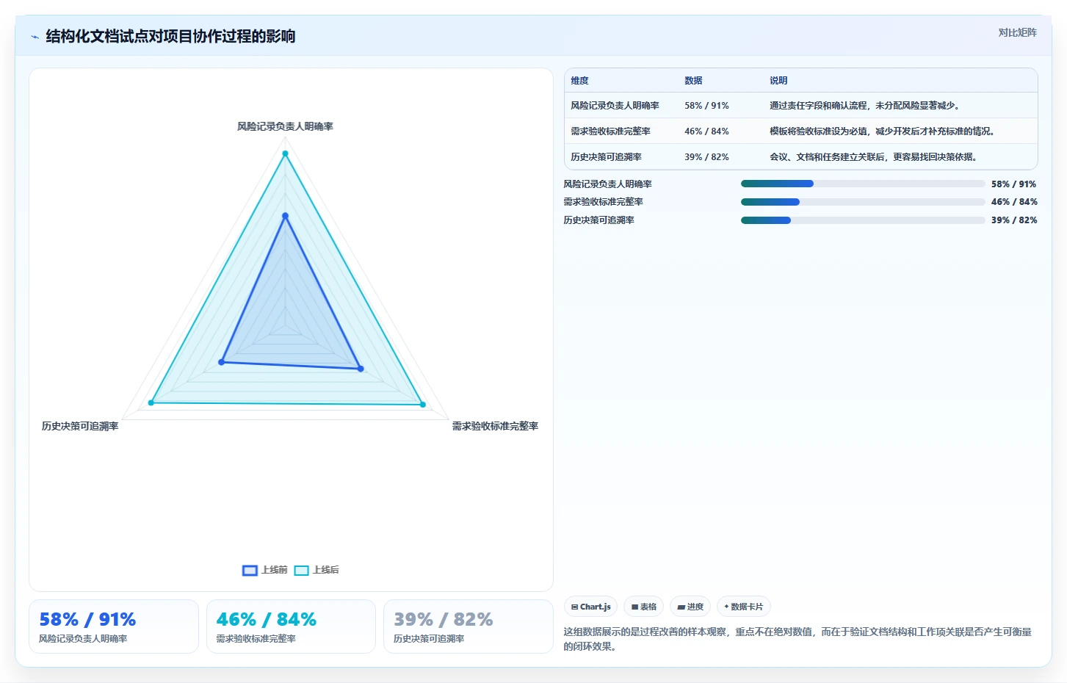Click the 上线前 top vertex data point
The height and width of the screenshot is (683, 1067).
point(285,216)
